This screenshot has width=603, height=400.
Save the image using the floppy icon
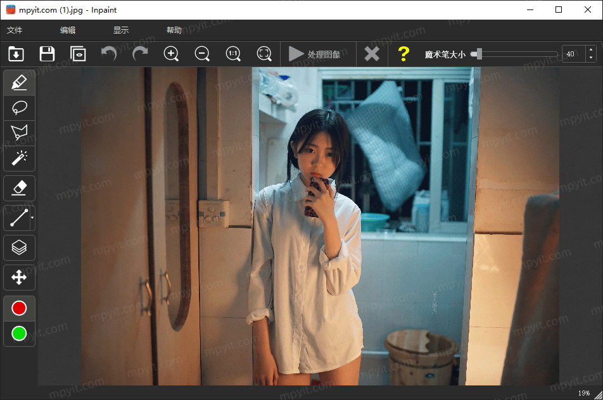(x=47, y=54)
